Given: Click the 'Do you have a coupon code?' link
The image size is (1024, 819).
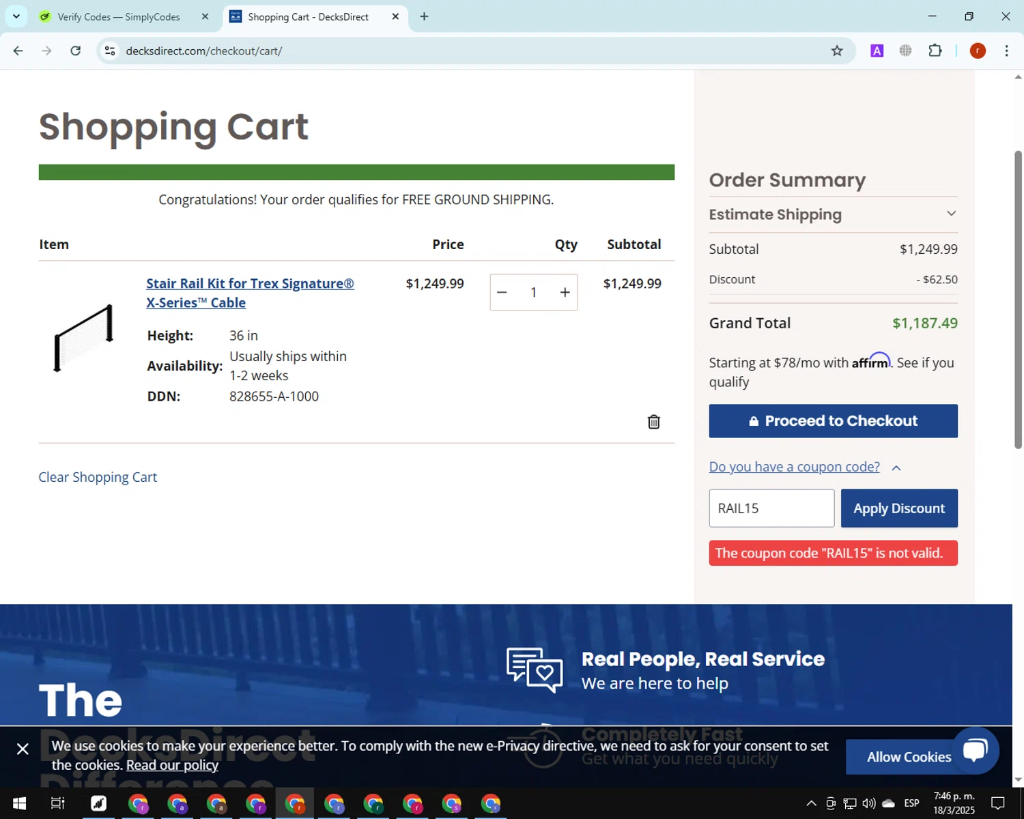Looking at the screenshot, I should pyautogui.click(x=794, y=467).
